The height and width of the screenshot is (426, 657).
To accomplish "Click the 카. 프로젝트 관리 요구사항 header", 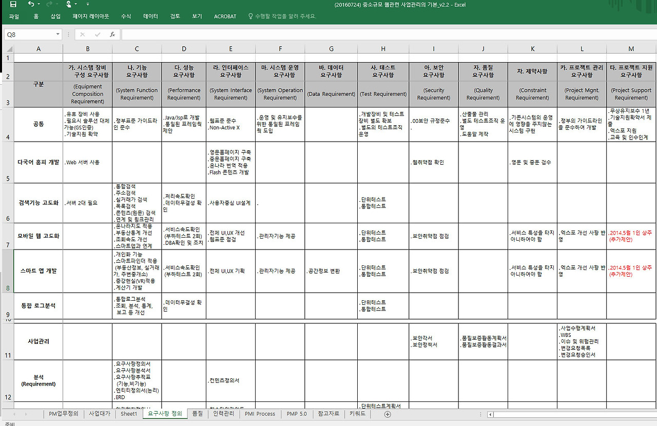I will tap(582, 71).
